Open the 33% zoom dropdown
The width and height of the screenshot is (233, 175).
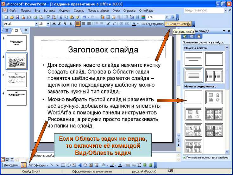(167, 17)
